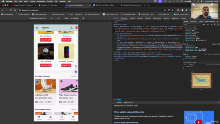Click the Upto 40% OFF button under Wrist Watches
This screenshot has height=124, width=220.
(x=46, y=65)
